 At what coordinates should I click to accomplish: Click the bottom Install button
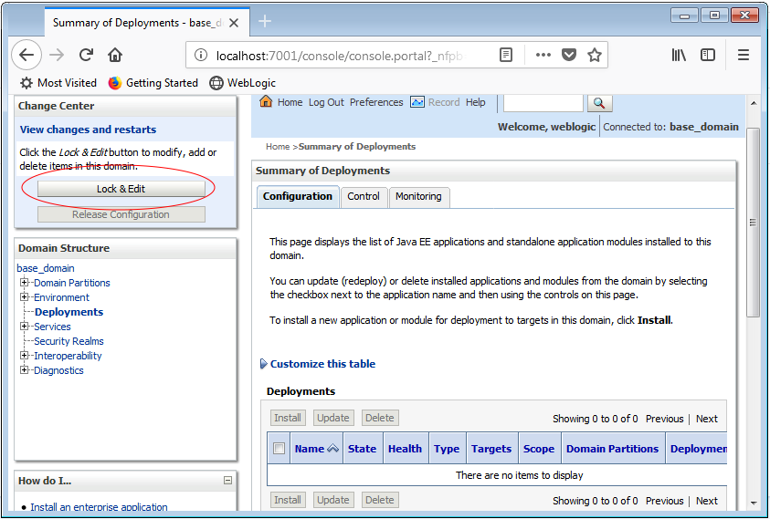coord(288,500)
